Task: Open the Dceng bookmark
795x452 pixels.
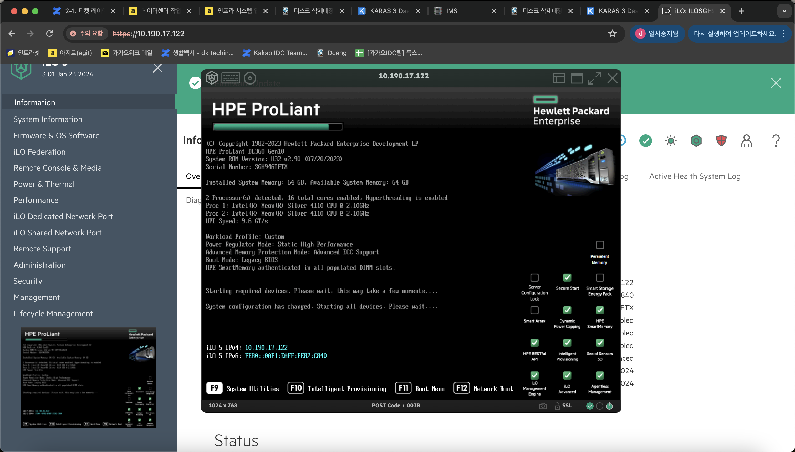Action: click(x=332, y=53)
